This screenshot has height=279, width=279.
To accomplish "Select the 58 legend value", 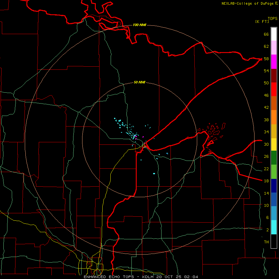I will tap(266, 59).
